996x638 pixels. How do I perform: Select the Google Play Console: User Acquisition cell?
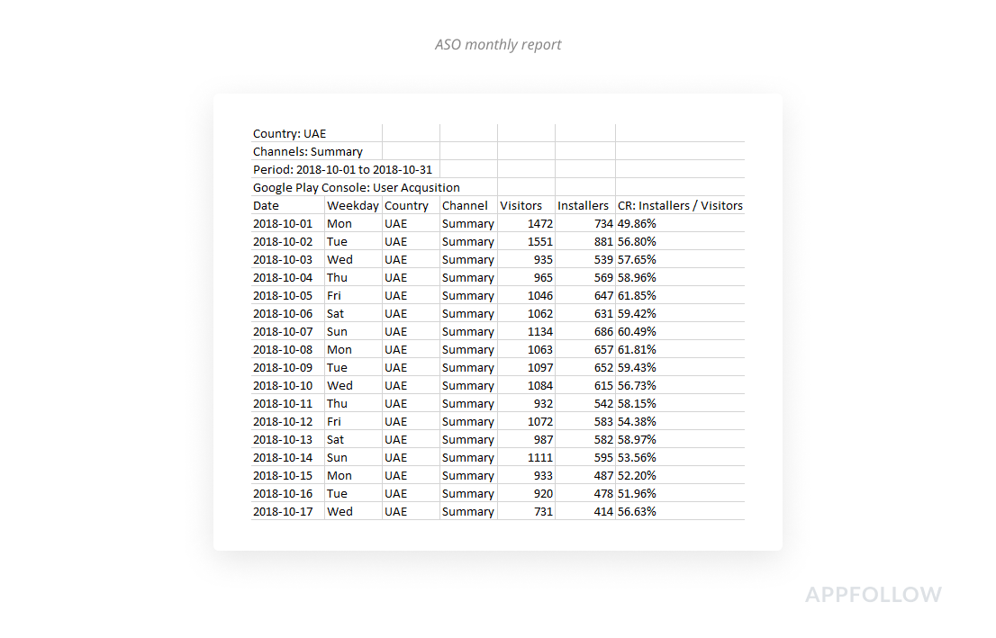click(357, 188)
